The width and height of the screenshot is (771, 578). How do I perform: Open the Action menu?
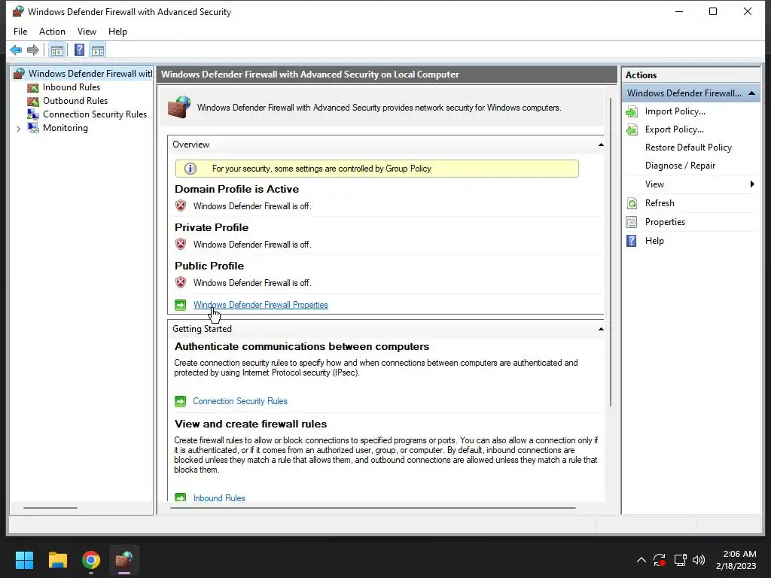click(x=52, y=32)
